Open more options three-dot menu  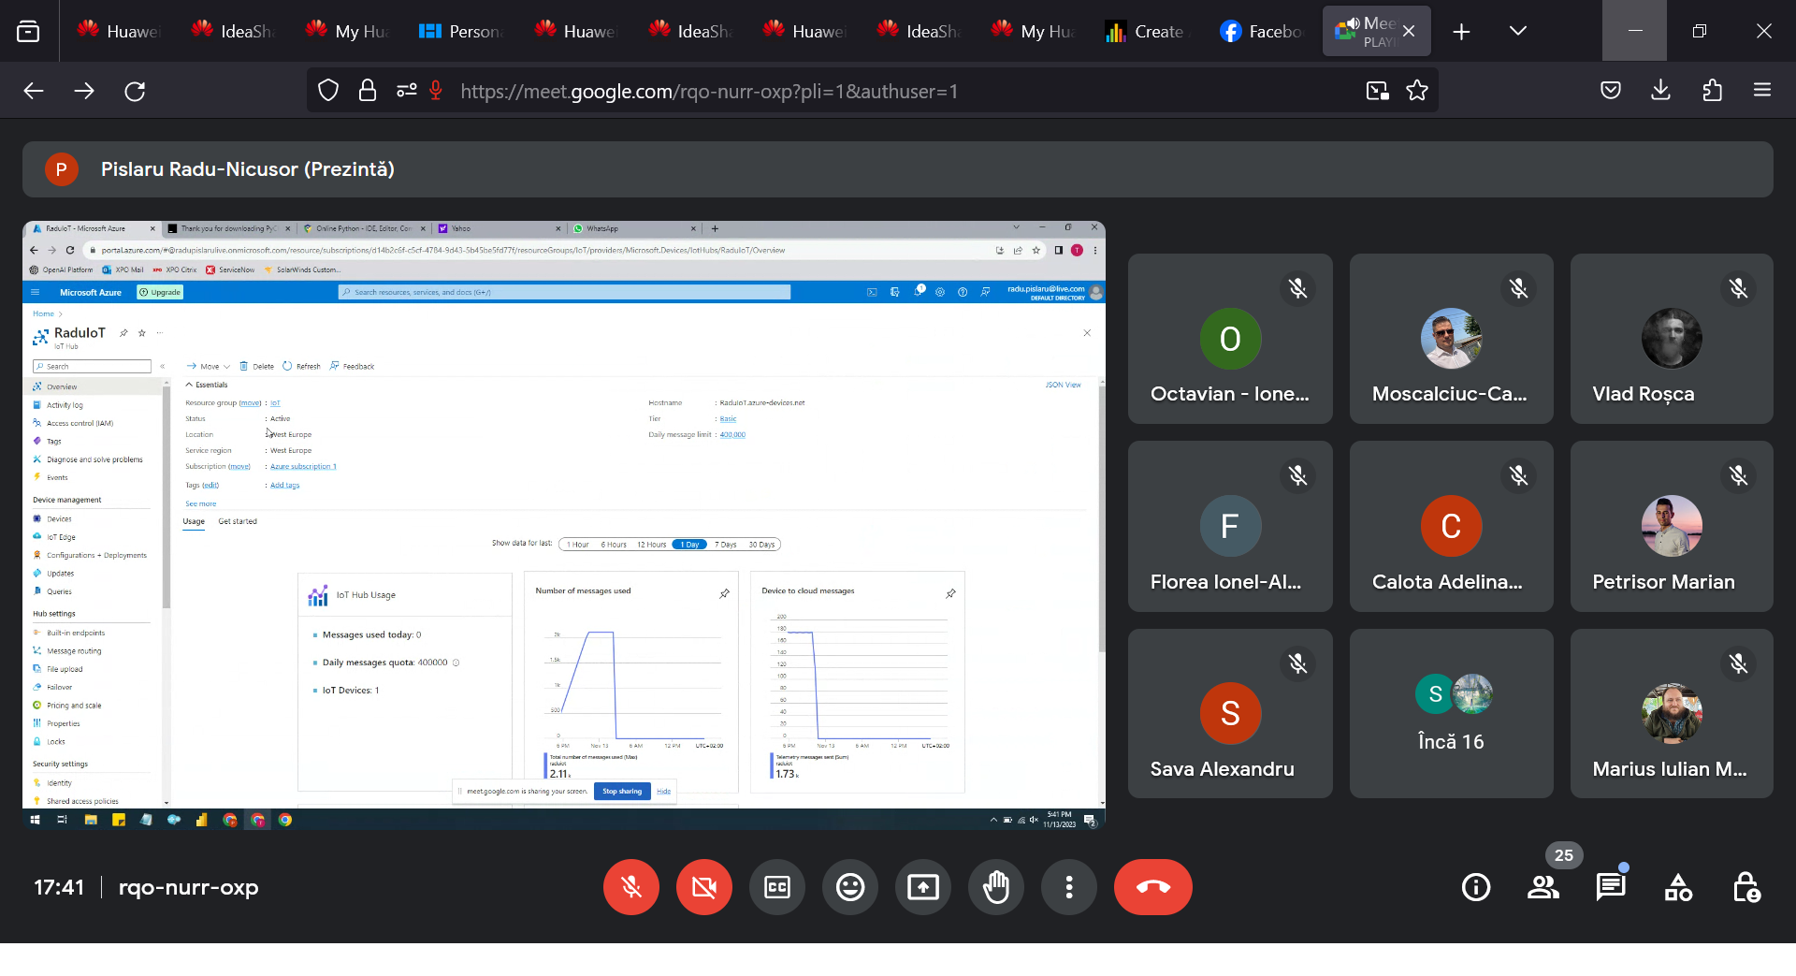pos(1069,887)
